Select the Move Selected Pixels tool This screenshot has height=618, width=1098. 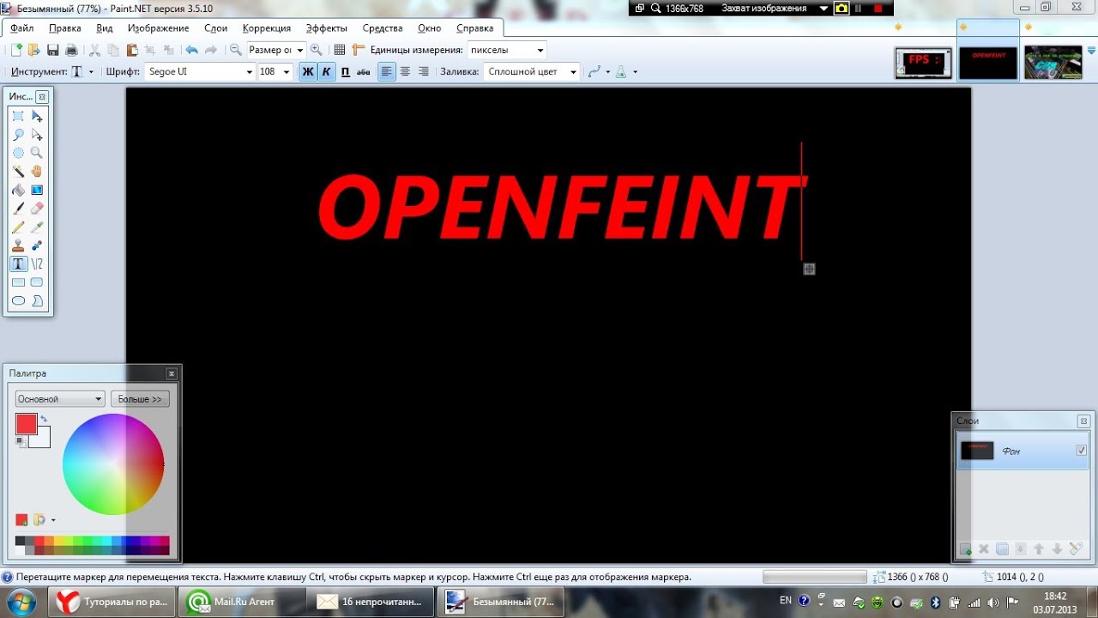click(37, 116)
